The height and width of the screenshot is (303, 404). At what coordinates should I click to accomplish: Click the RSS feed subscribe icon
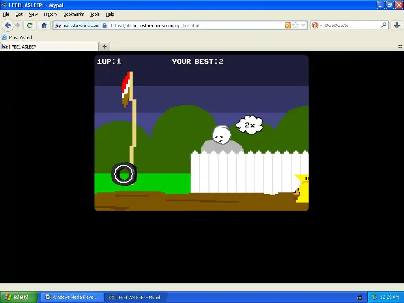288,25
